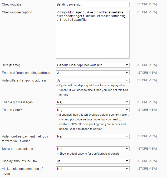Click the Enable GeoIP label
167x178 pixels.
pos(12,110)
